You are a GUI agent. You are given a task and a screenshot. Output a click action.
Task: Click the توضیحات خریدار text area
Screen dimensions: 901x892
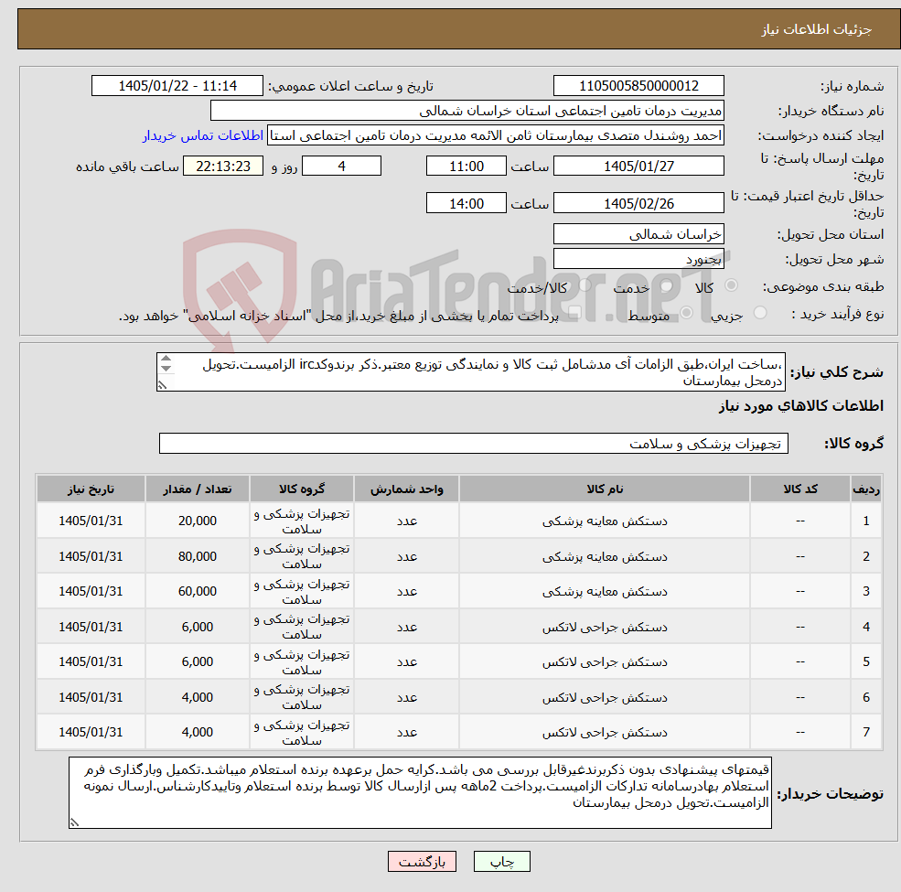tap(420, 792)
